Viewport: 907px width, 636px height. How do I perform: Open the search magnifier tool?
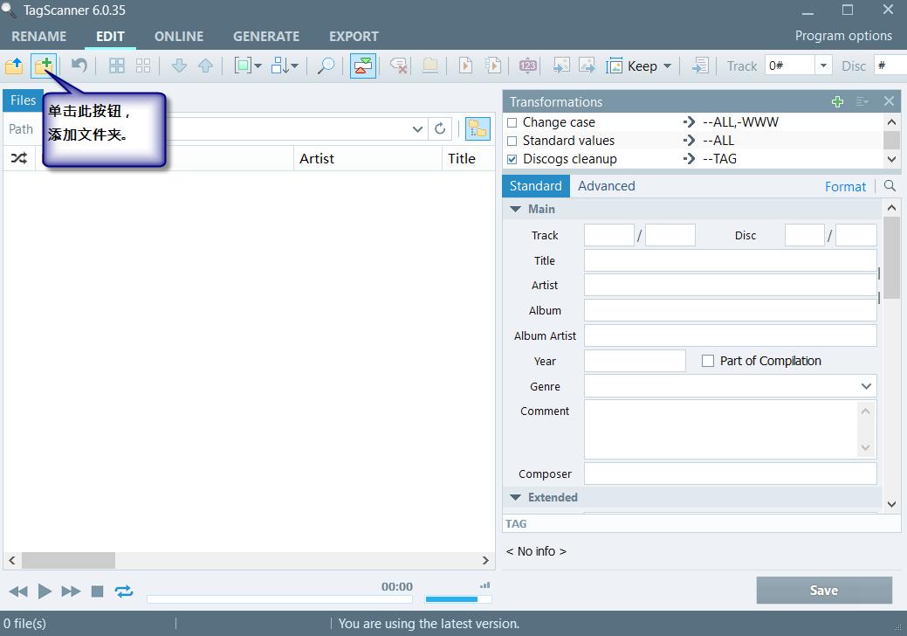click(x=326, y=66)
